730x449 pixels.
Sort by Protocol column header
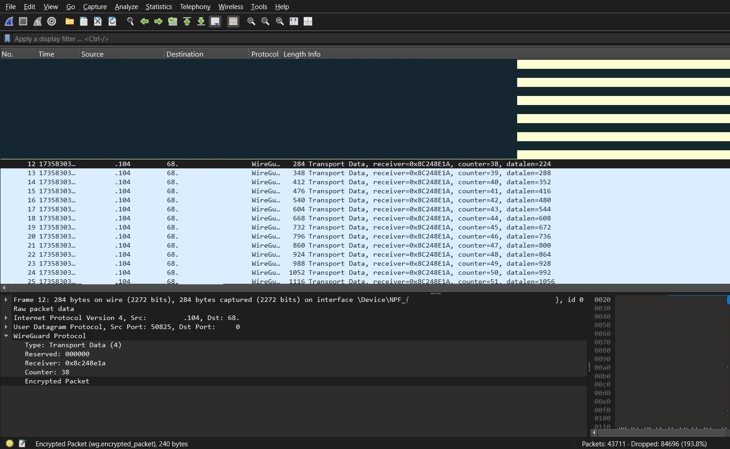[x=265, y=54]
